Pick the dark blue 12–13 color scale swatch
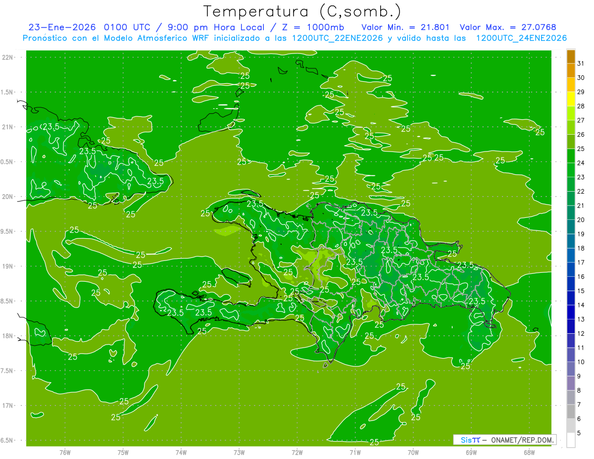594x459 pixels. tap(571, 326)
